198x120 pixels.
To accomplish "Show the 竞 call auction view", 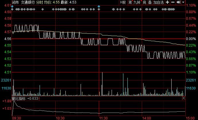I will coord(144,2).
